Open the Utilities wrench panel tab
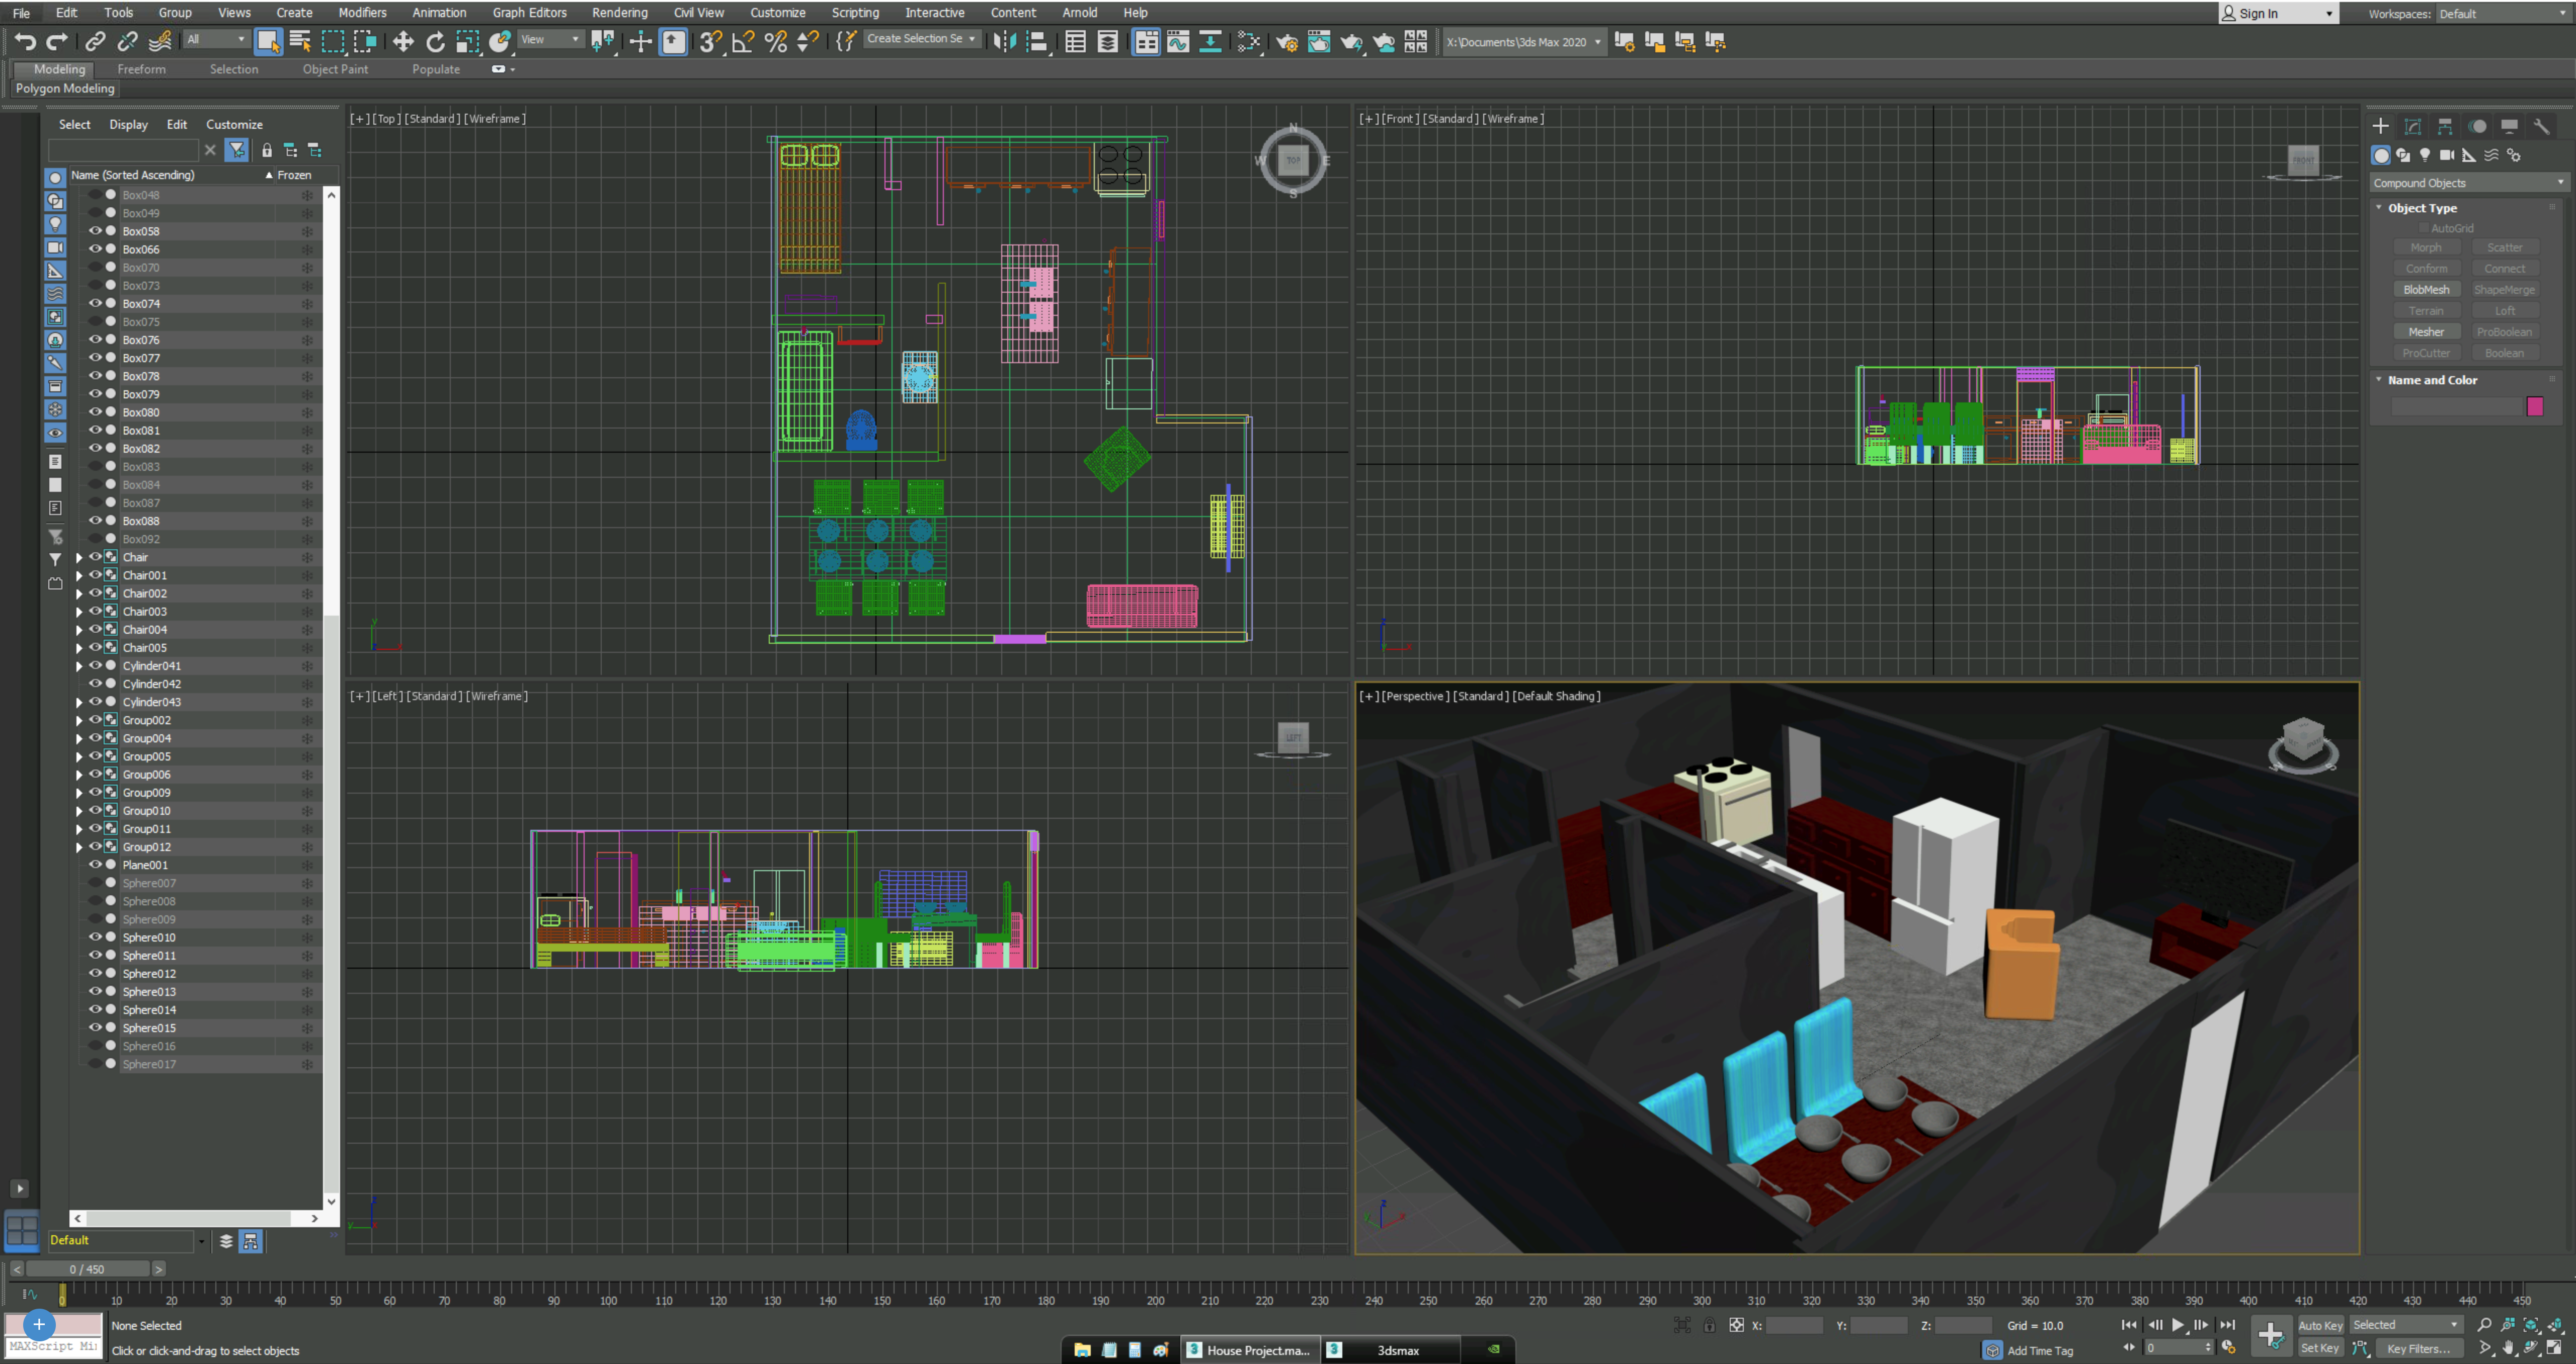This screenshot has height=1364, width=2576. coord(2541,126)
